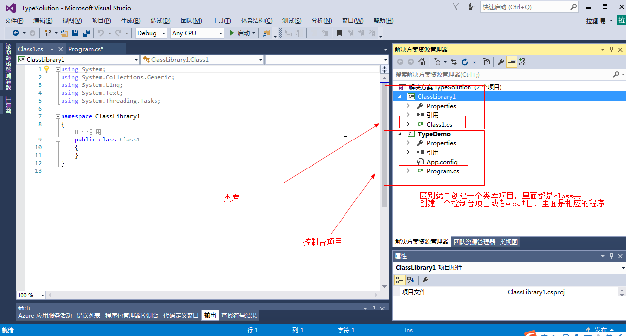Click the Property Pages wrench in Properties panel

point(425,280)
